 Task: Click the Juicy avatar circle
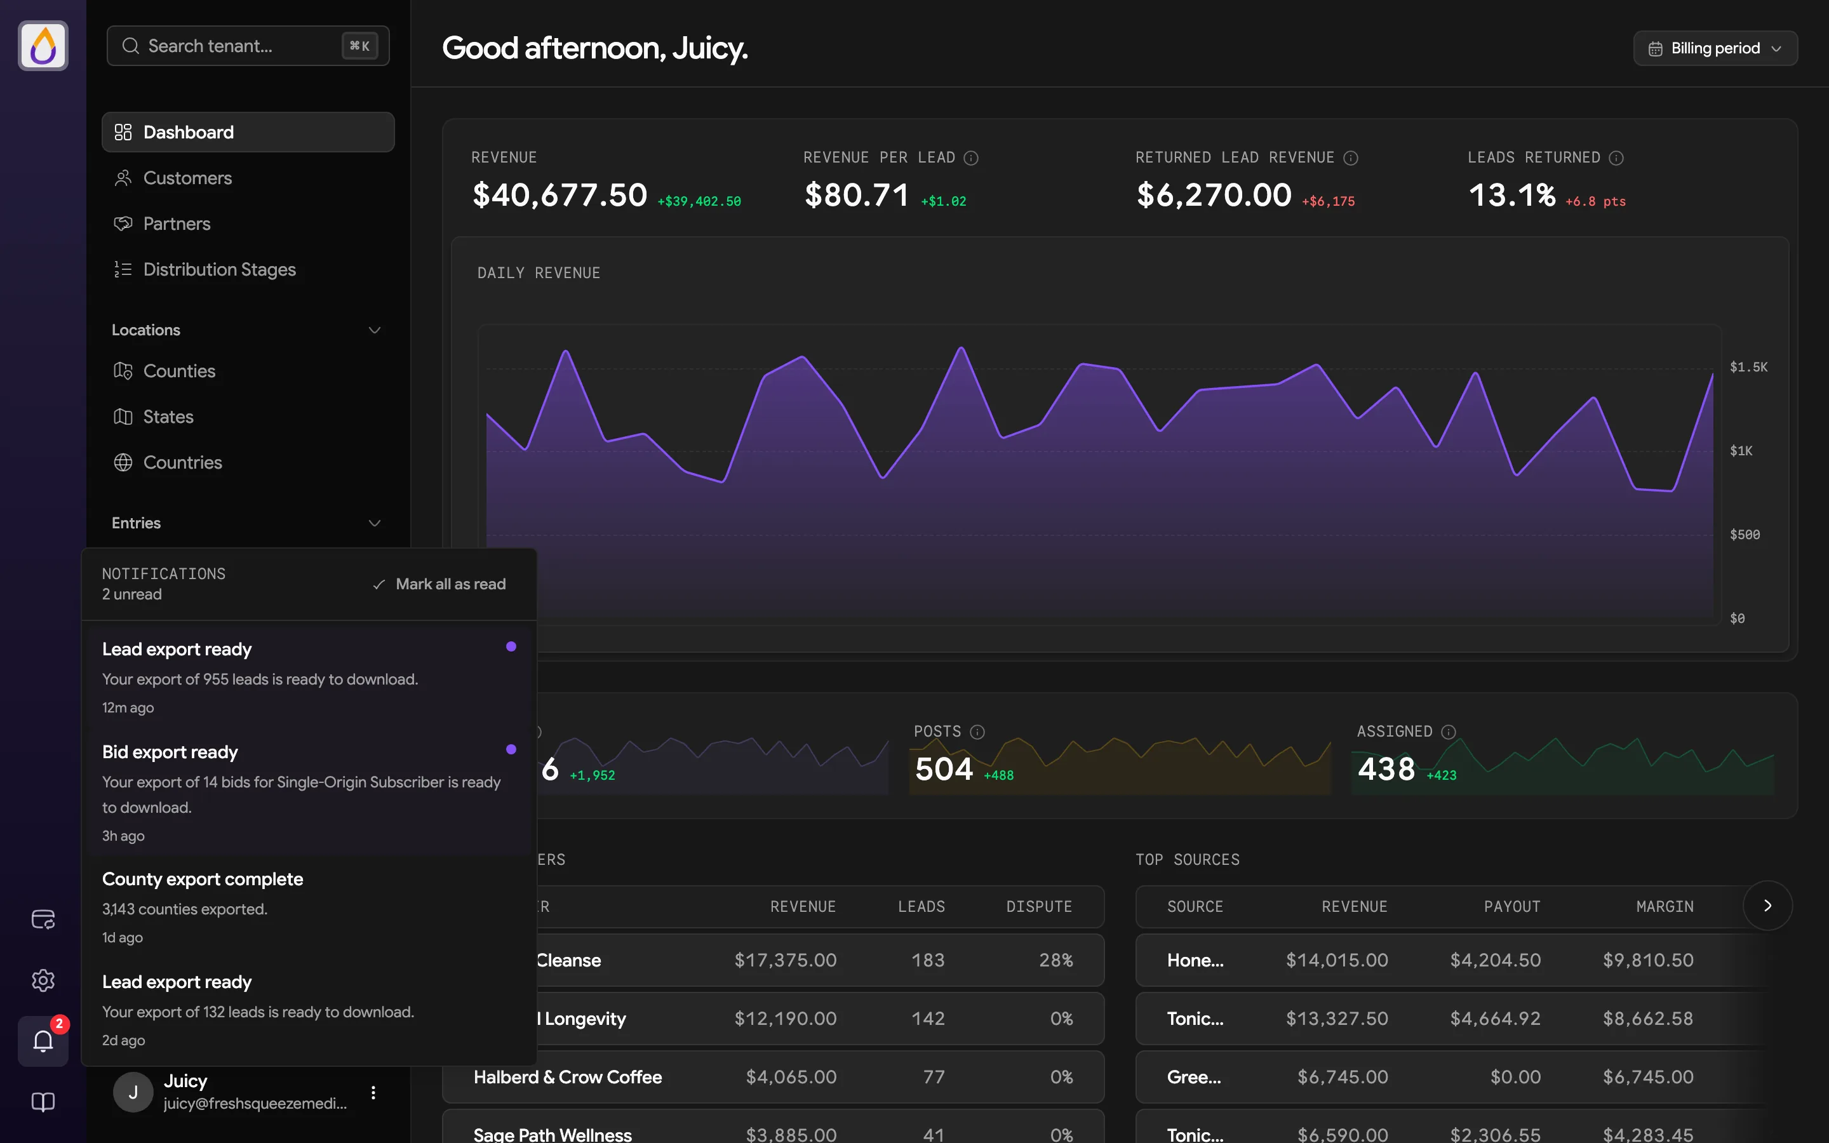[133, 1092]
